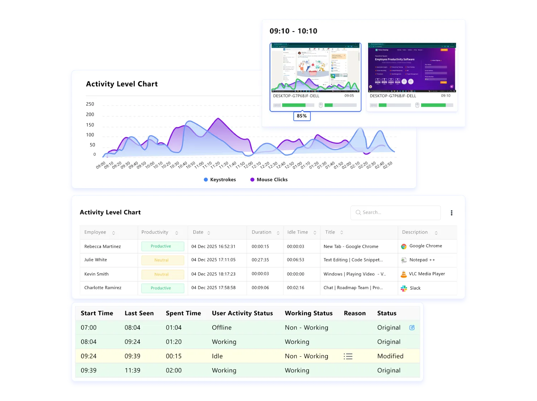The width and height of the screenshot is (537, 401).
Task: Click the edit icon beside the first Original status
Action: tap(412, 327)
